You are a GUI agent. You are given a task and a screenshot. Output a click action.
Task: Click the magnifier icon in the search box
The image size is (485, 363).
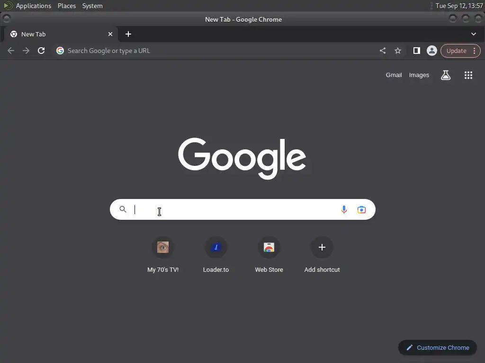123,209
